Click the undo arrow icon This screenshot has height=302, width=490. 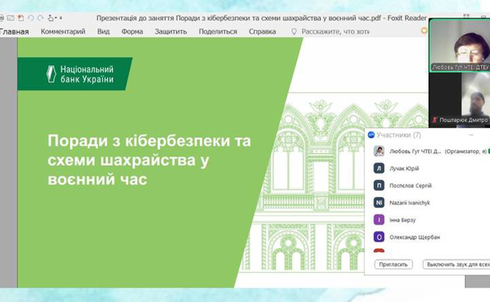(30, 17)
